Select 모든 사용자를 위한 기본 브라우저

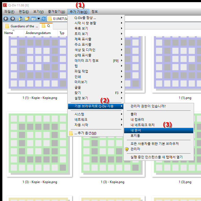click(x=159, y=144)
